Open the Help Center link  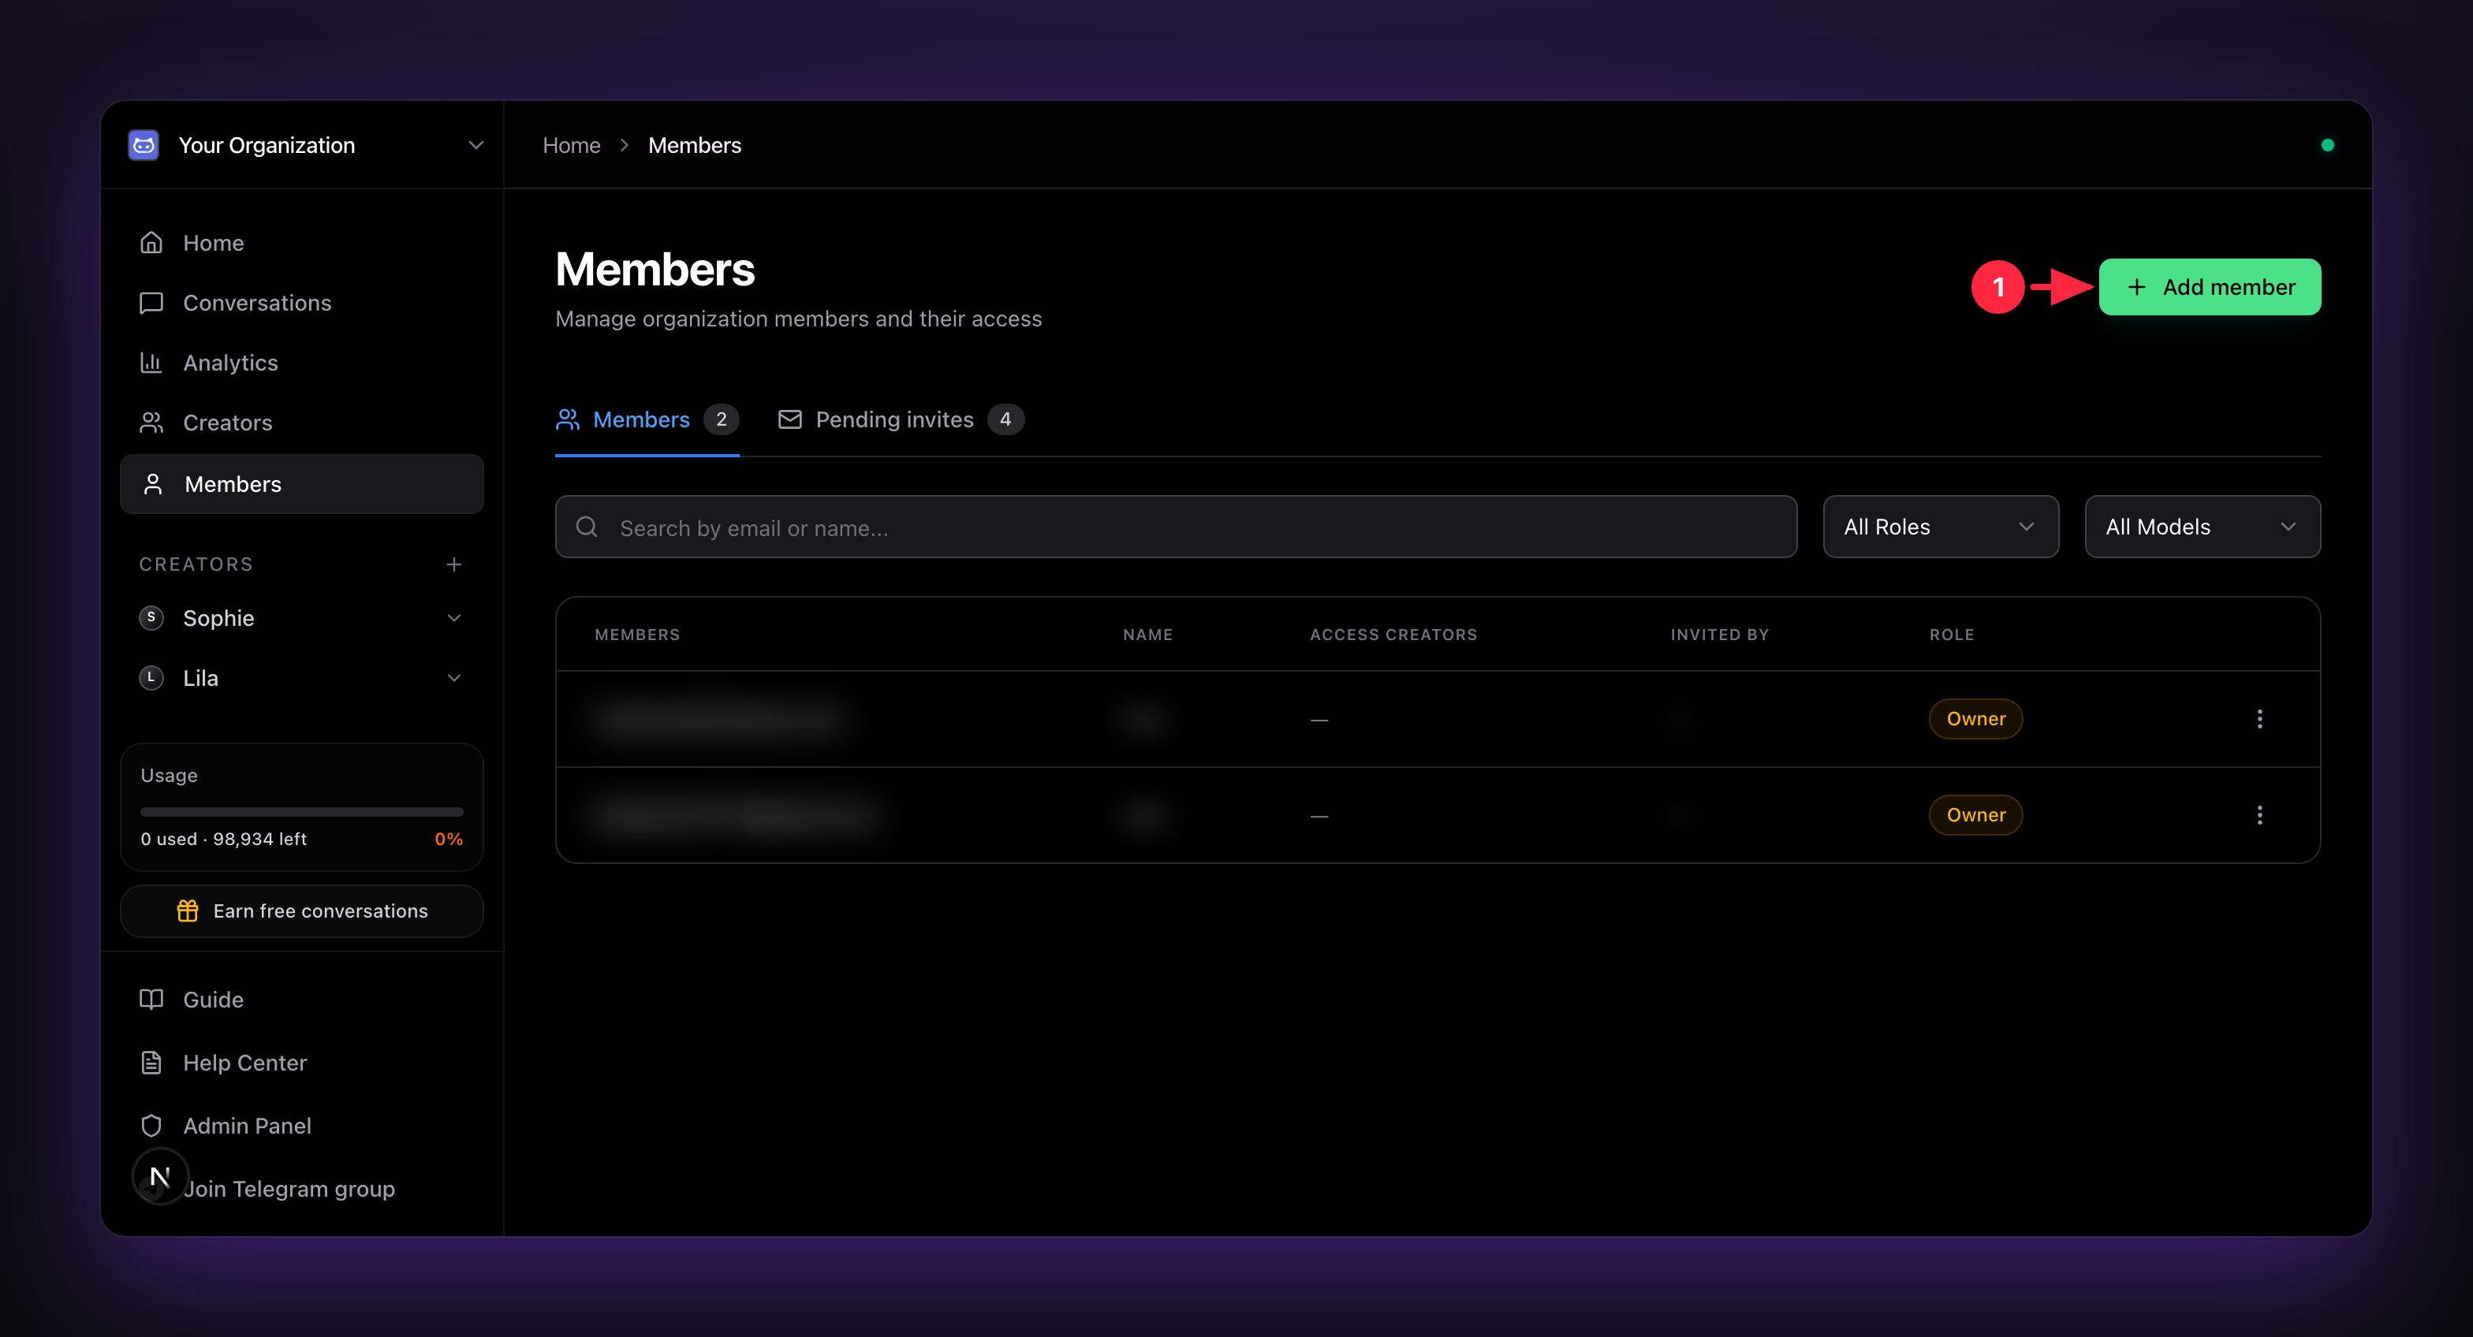click(x=301, y=1063)
